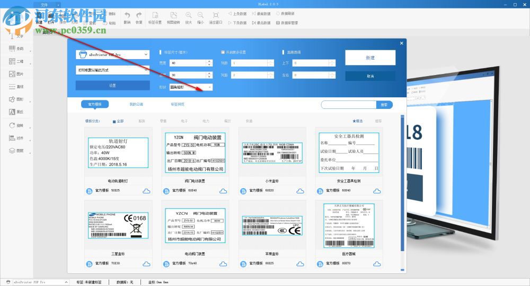The image size is (530, 286).
Task: Click the left-right (左右) margin input
Action: 311,75
